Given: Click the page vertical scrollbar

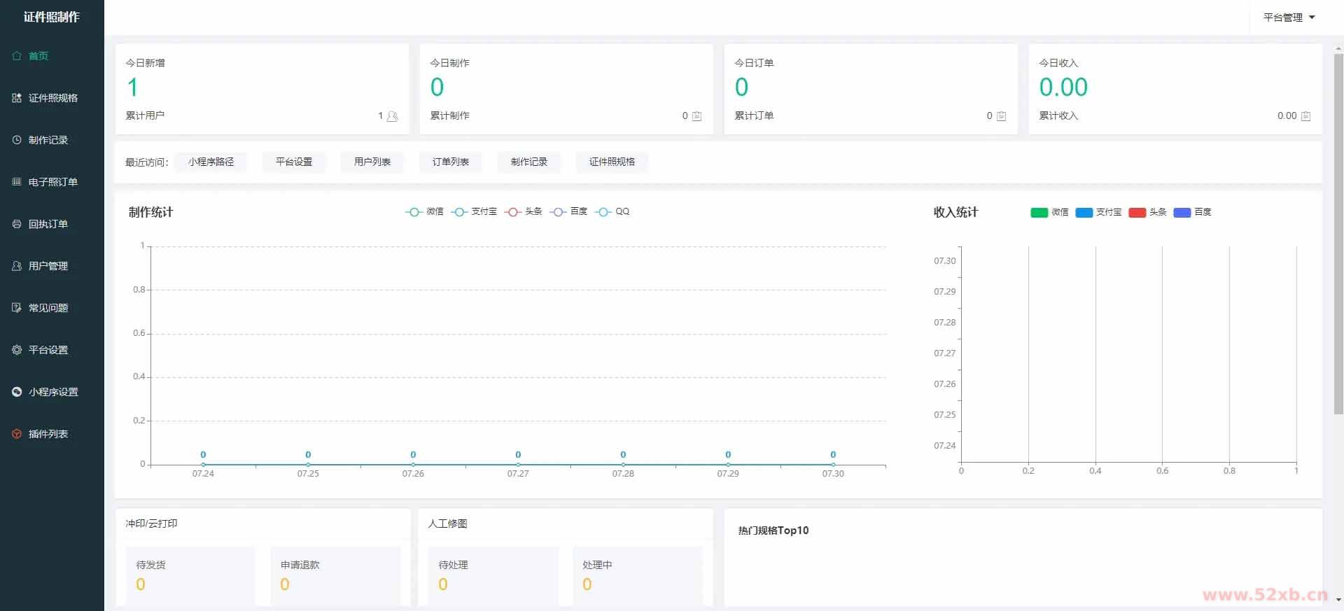Looking at the screenshot, I should [1338, 231].
